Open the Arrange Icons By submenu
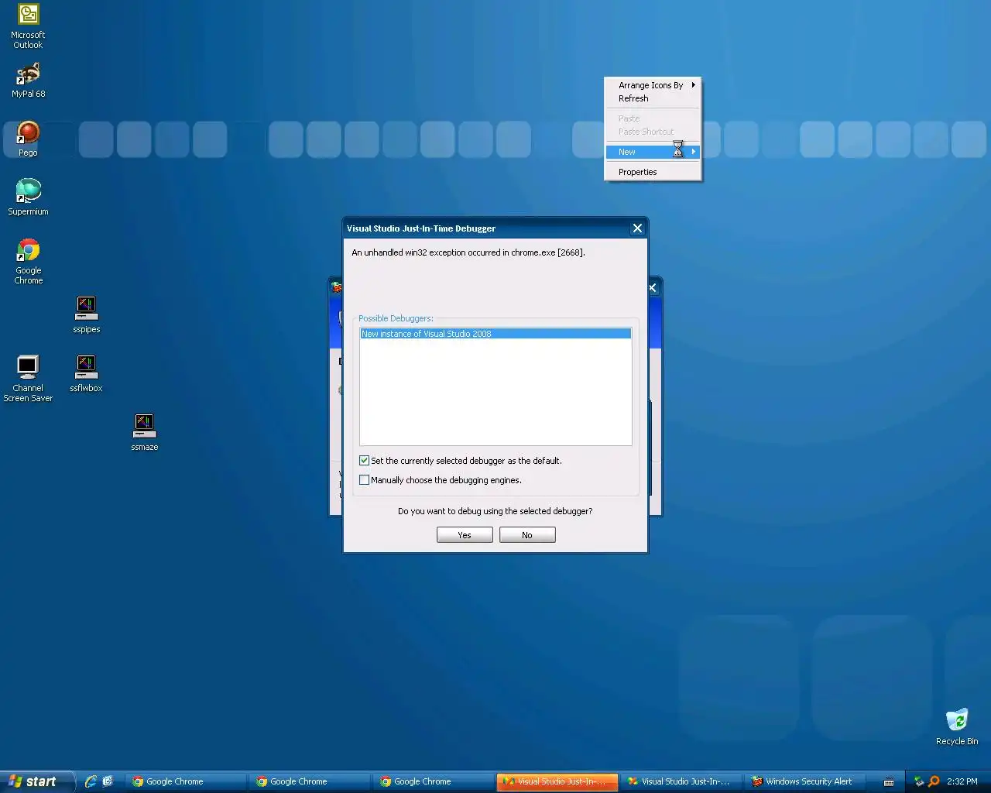991x793 pixels. point(653,85)
